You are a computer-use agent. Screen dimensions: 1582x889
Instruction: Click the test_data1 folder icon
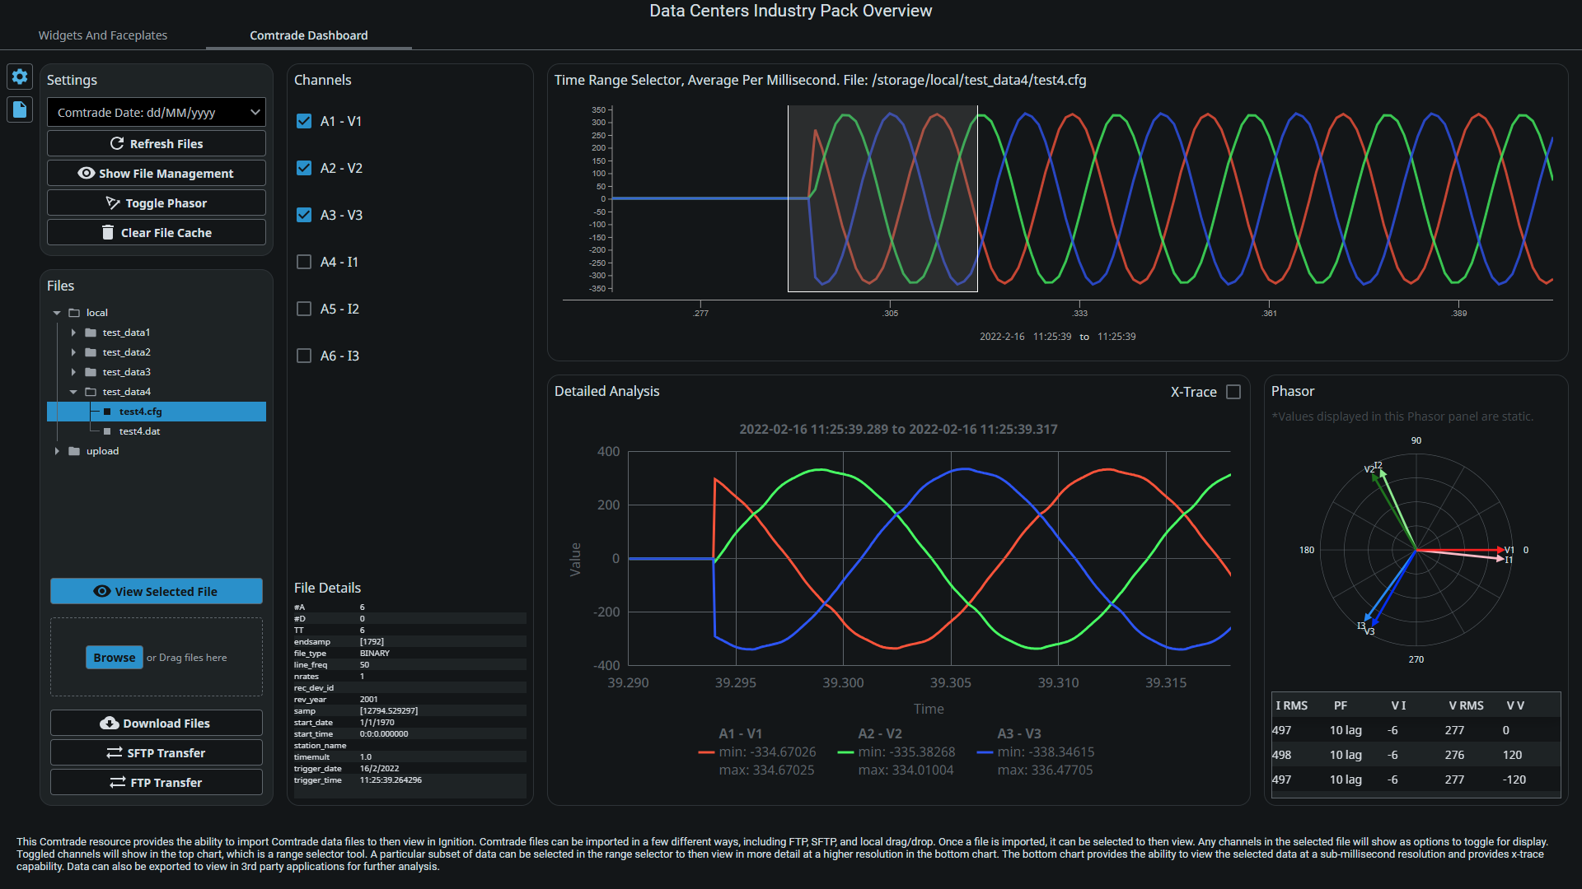point(91,333)
